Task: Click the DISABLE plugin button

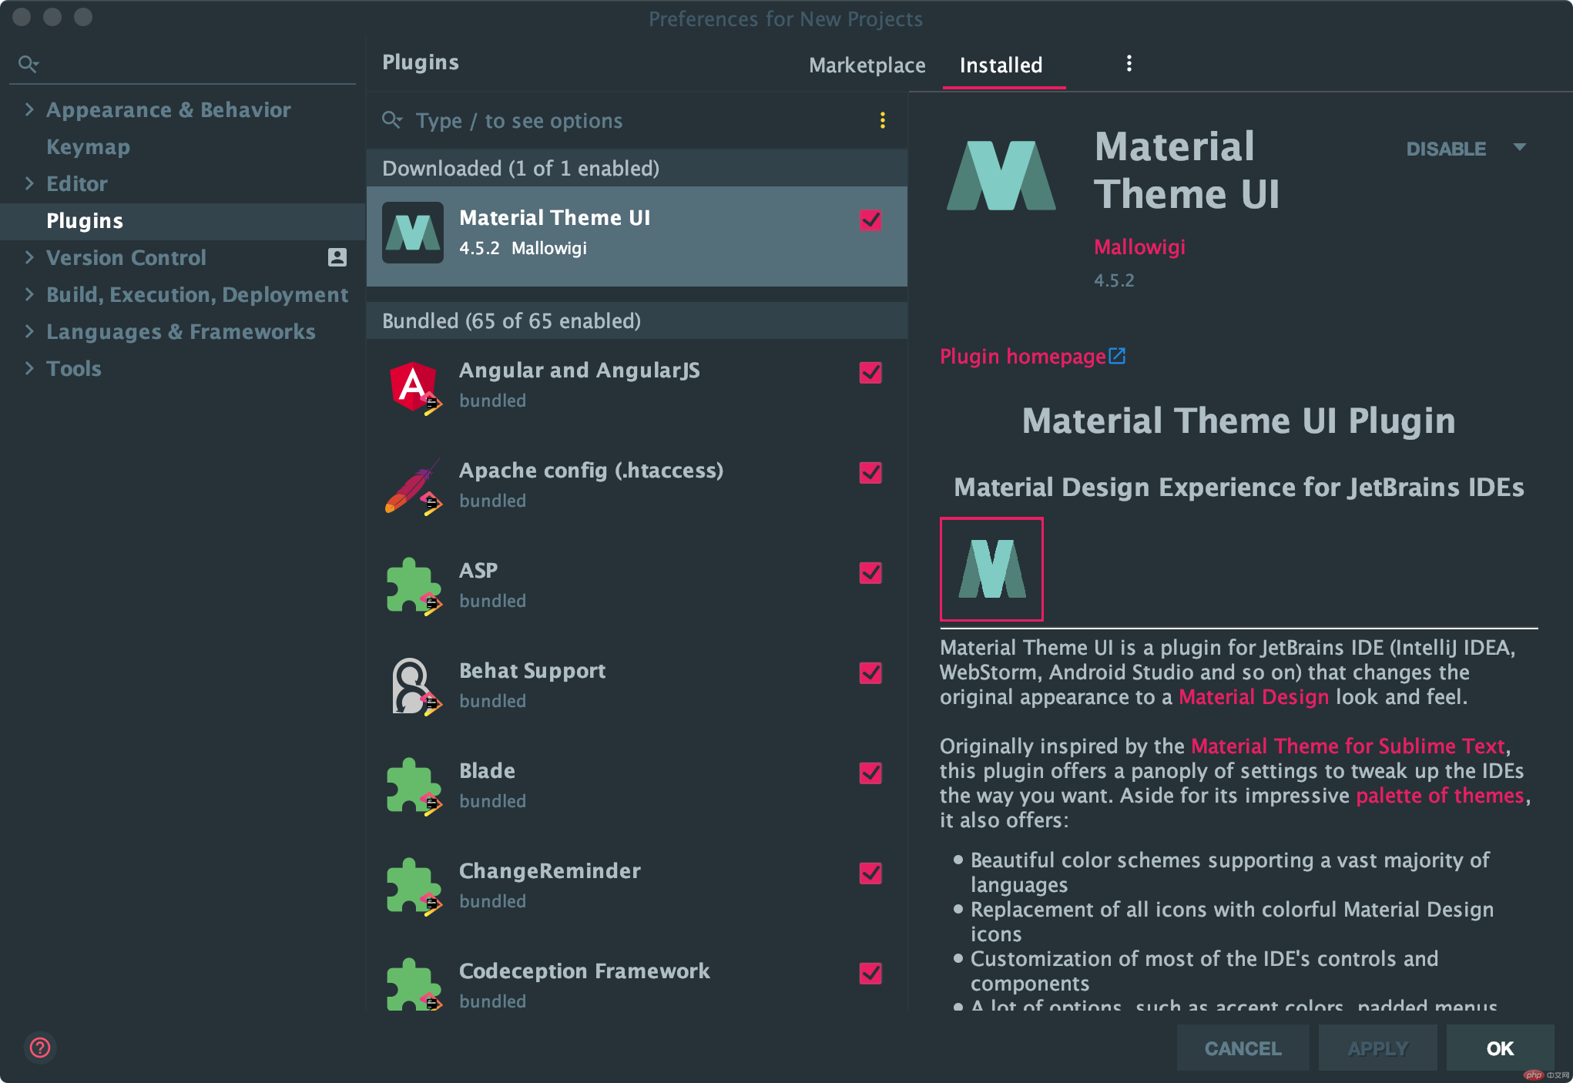Action: tap(1446, 149)
